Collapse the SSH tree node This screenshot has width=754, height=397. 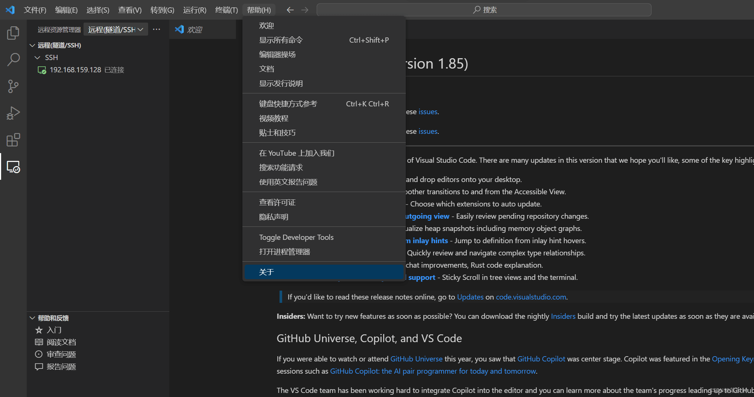(x=37, y=57)
